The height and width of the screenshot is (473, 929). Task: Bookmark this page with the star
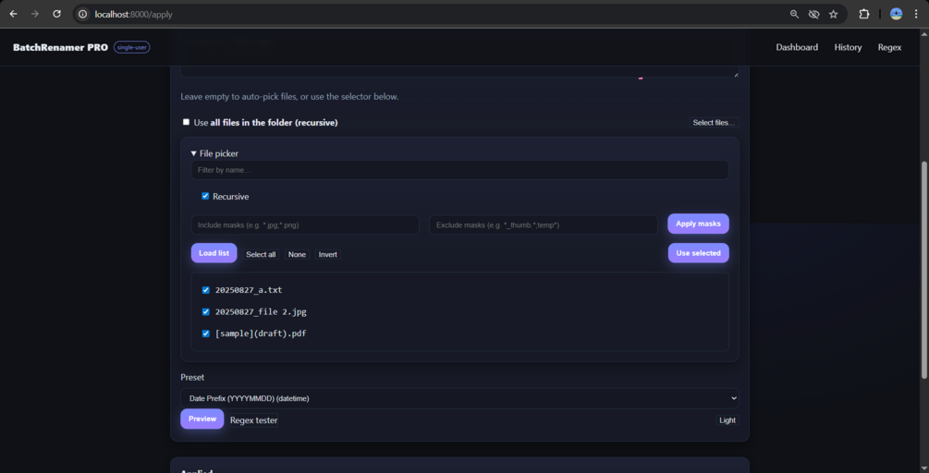click(x=834, y=14)
